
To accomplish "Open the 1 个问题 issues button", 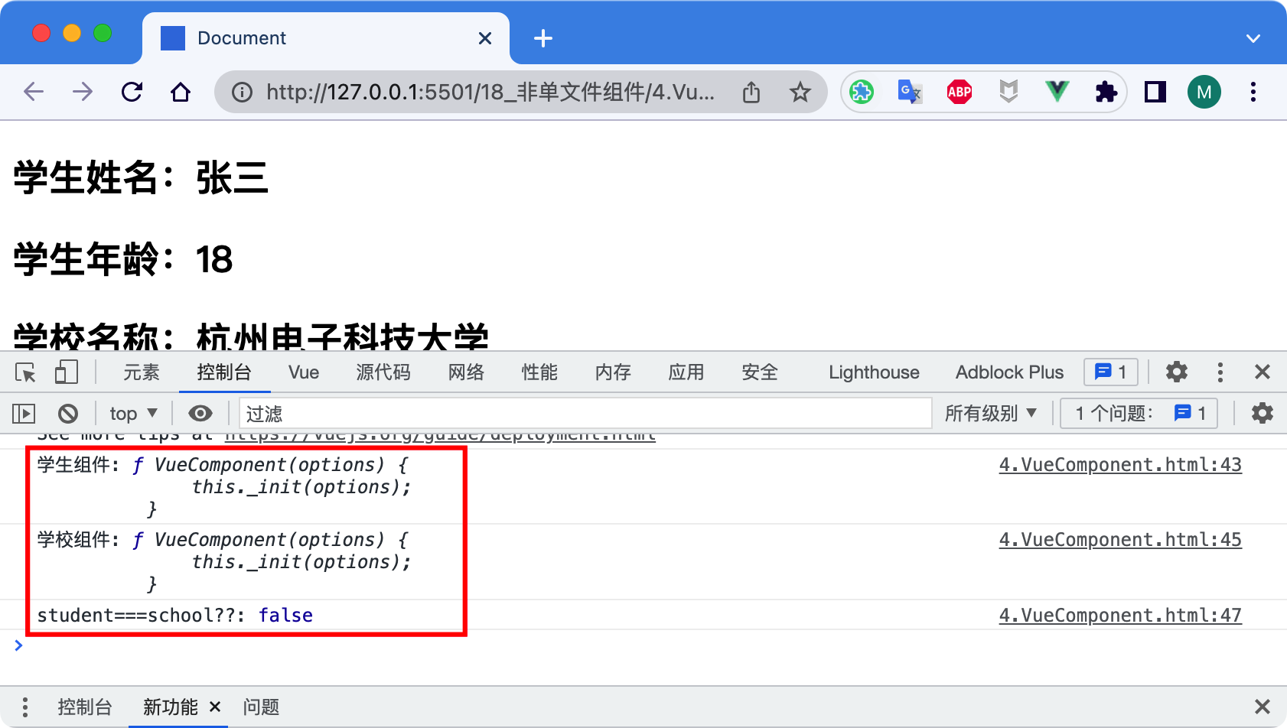I will coord(1139,414).
